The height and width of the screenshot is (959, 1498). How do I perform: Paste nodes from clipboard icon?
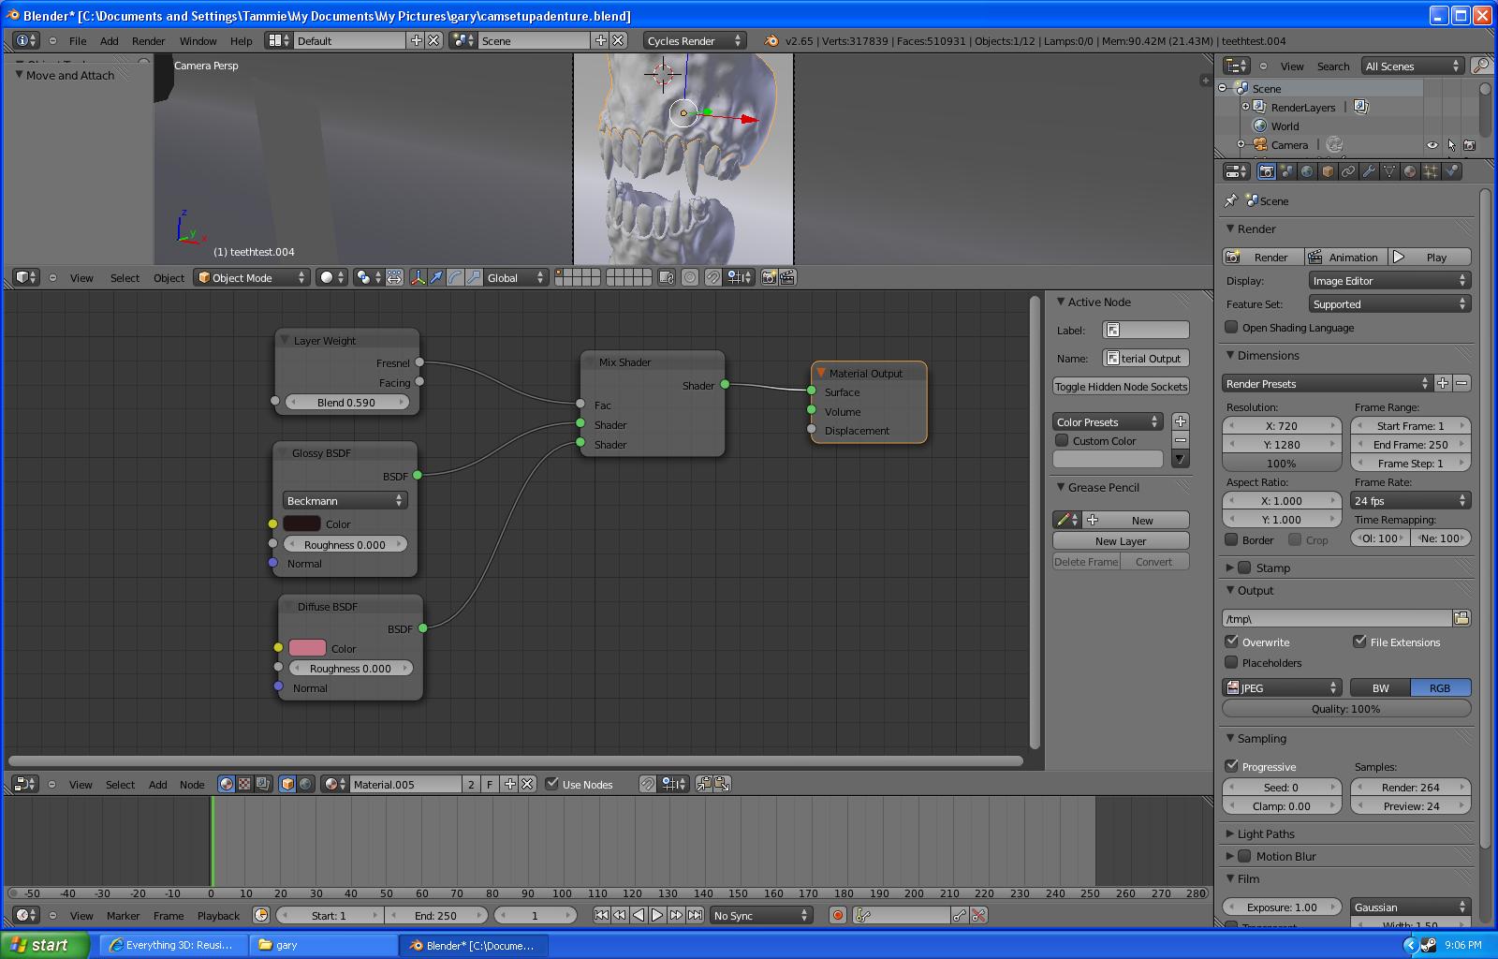(x=722, y=784)
